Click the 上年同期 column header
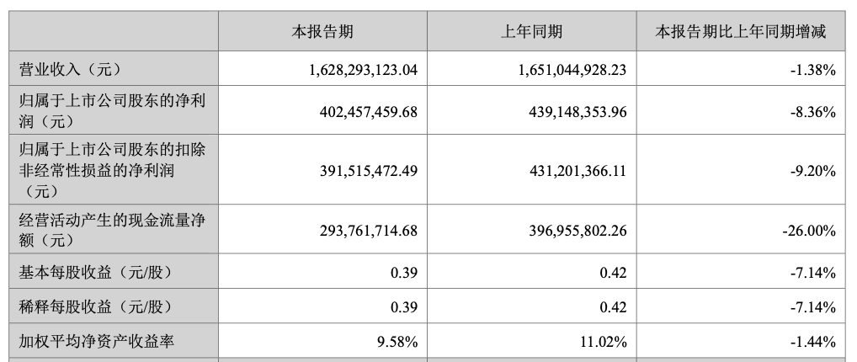The width and height of the screenshot is (857, 362). (531, 32)
